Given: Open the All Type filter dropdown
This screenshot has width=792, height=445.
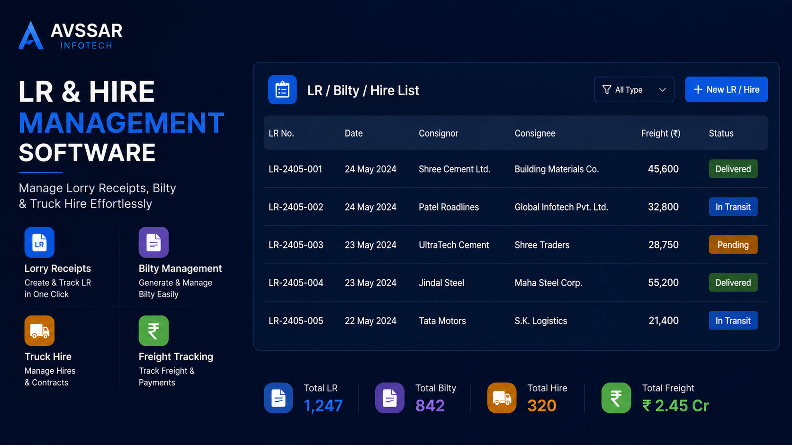Looking at the screenshot, I should point(634,89).
